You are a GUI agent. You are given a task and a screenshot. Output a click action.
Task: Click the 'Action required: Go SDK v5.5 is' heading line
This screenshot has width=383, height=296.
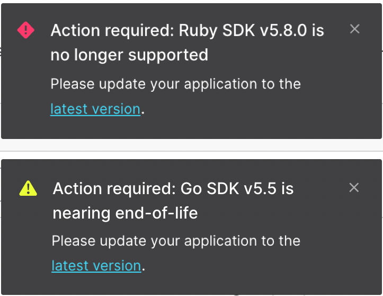click(x=173, y=188)
